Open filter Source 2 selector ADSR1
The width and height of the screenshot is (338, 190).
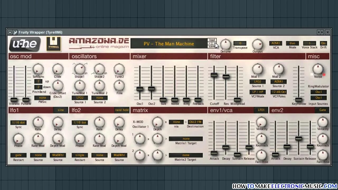(279, 82)
